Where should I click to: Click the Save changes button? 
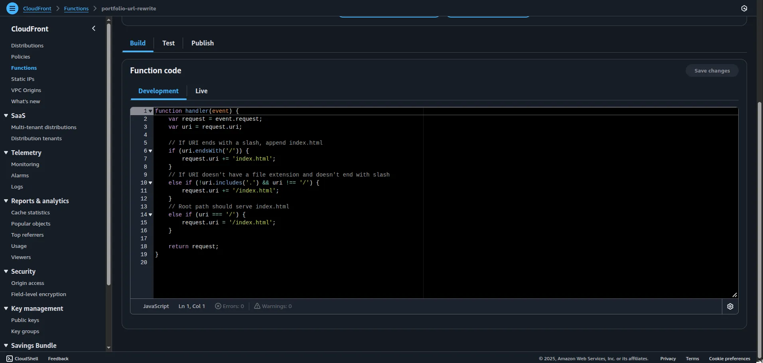click(712, 71)
